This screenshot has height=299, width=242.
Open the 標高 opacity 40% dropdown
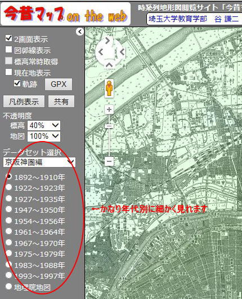point(44,125)
